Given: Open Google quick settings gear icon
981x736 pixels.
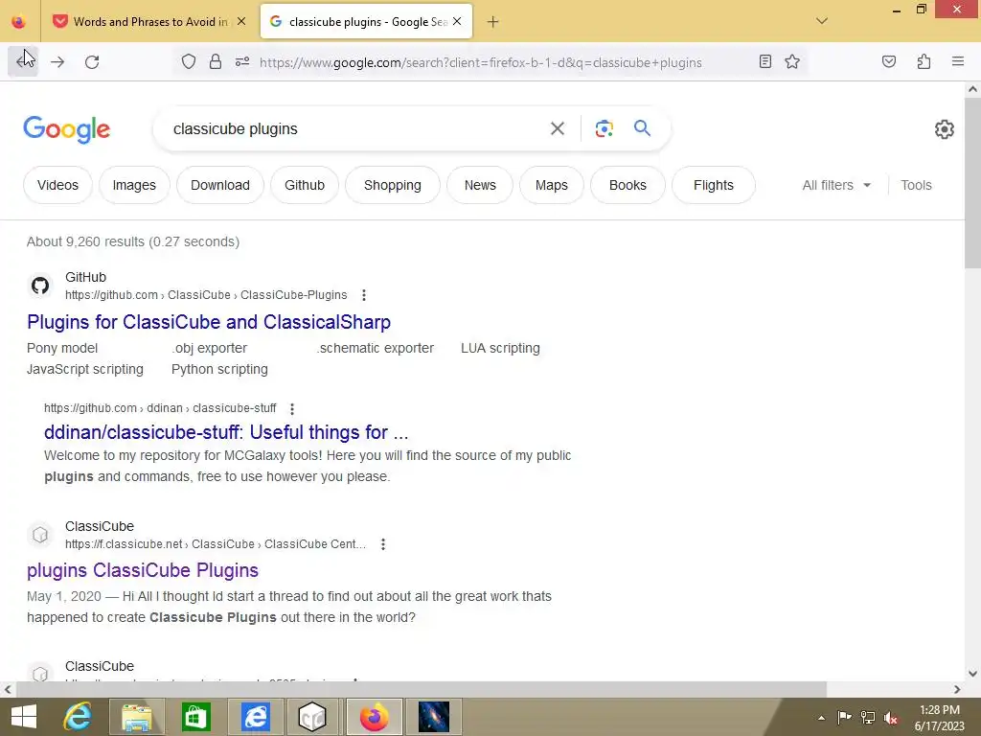Looking at the screenshot, I should 944,129.
